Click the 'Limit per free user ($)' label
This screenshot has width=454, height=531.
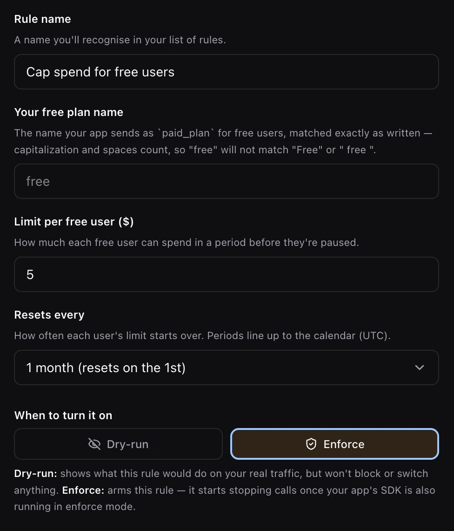74,221
